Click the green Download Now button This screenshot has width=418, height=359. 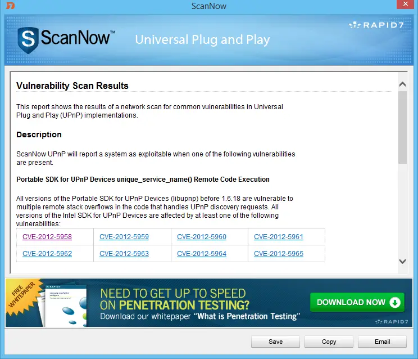tap(357, 302)
